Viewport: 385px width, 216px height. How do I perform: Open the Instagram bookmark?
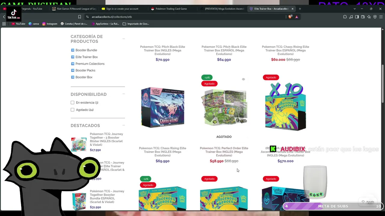coord(50,24)
